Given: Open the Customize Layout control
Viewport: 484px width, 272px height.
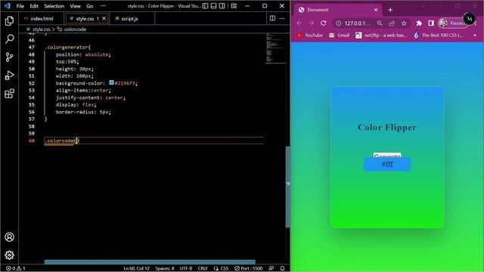Looking at the screenshot, I should click(x=234, y=6).
